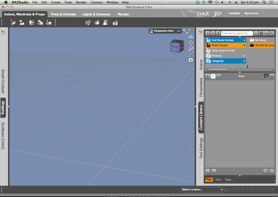Screen dimensions: 278x197
Task: Select the universal rotate tool icon
Action: 88,23
